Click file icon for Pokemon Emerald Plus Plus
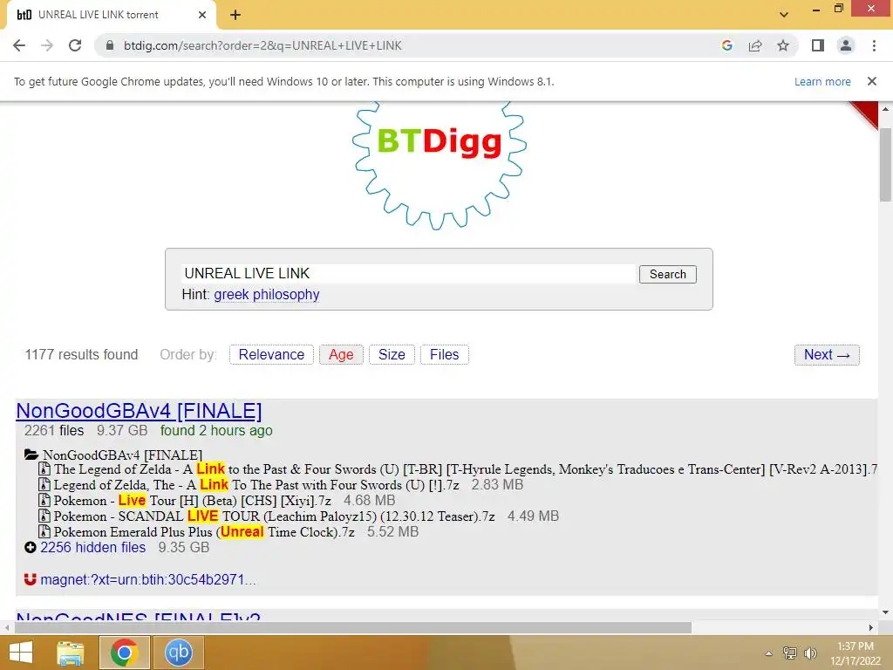 point(44,531)
